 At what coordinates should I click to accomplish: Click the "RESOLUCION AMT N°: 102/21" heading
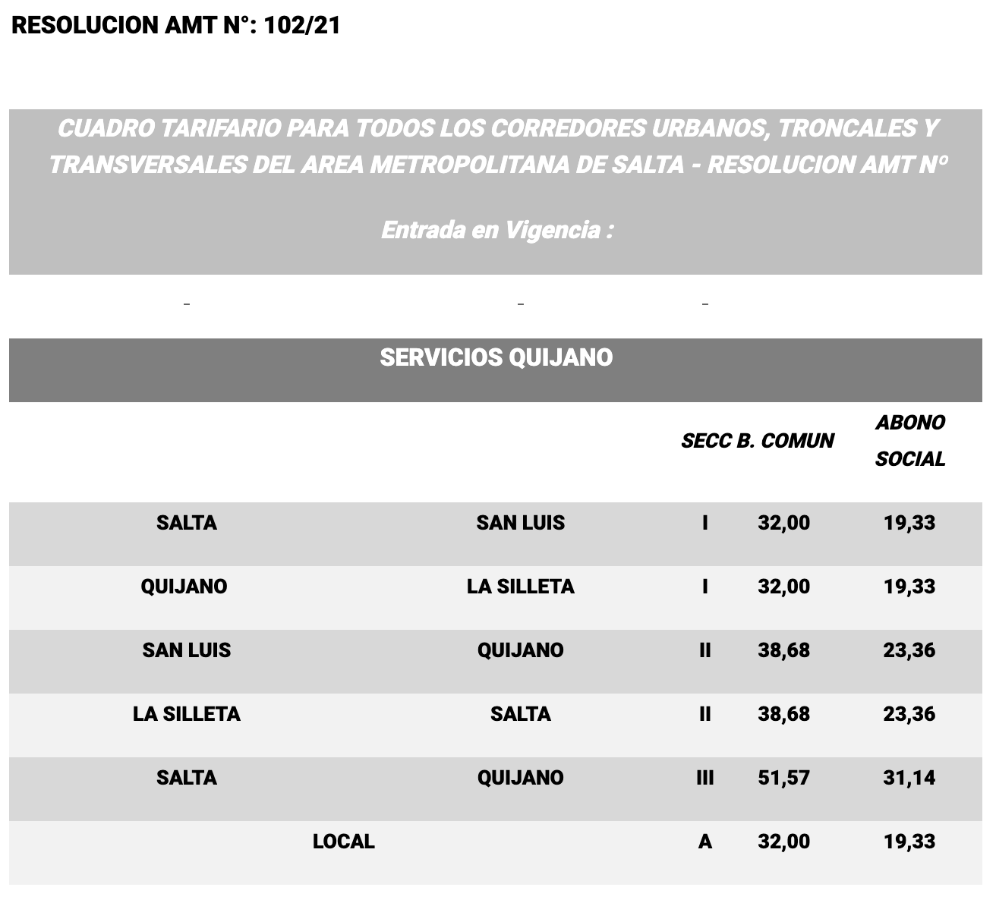(x=176, y=26)
